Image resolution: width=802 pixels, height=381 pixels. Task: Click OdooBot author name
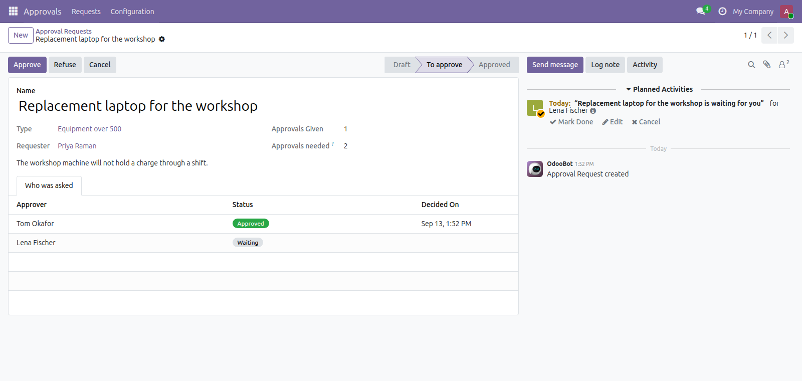coord(559,164)
